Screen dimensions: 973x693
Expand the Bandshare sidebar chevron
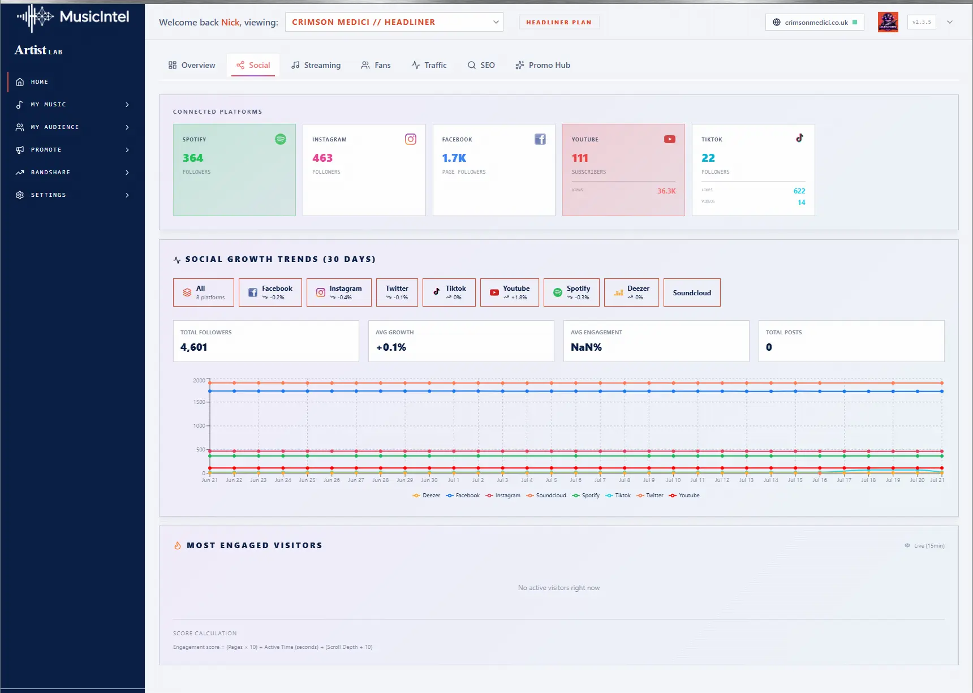(x=127, y=173)
